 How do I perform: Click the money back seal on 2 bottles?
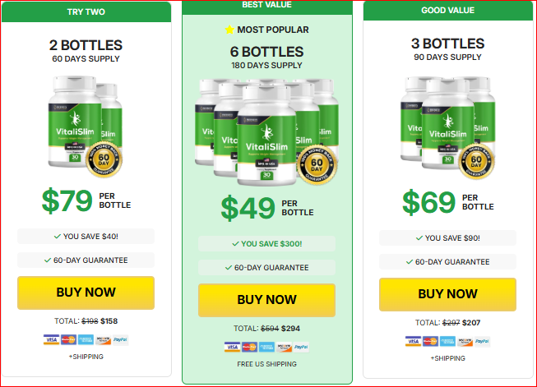(104, 159)
